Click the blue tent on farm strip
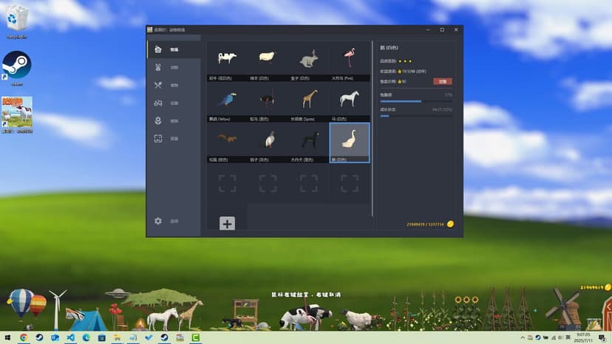This screenshot has width=612, height=344. 88,320
